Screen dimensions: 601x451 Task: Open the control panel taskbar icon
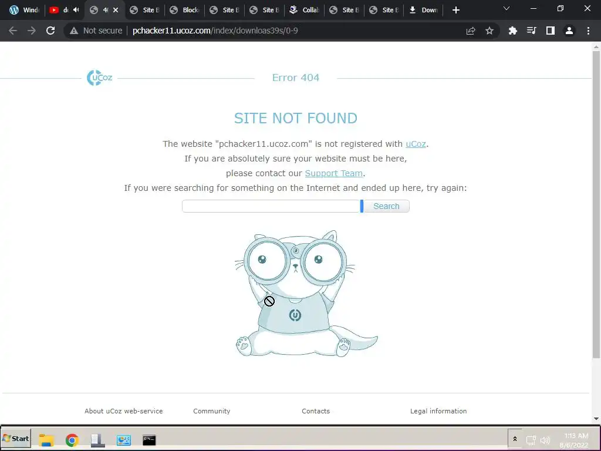click(x=123, y=440)
